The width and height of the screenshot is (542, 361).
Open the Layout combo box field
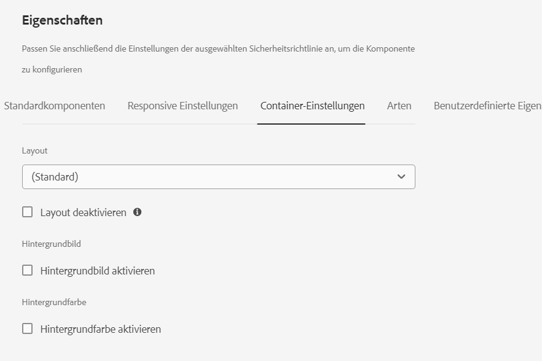[x=209, y=177]
